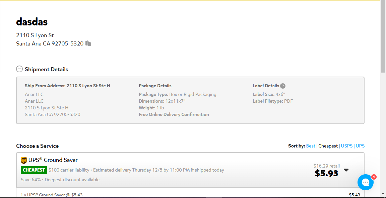Click the Shipment Details heading
This screenshot has width=386, height=198.
click(46, 69)
